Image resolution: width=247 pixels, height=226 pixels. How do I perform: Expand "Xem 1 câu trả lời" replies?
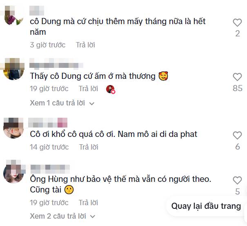58,103
